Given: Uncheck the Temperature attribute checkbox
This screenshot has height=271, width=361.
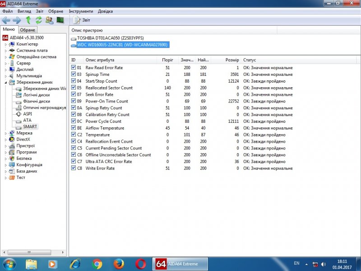Looking at the screenshot, I should coord(74,135).
